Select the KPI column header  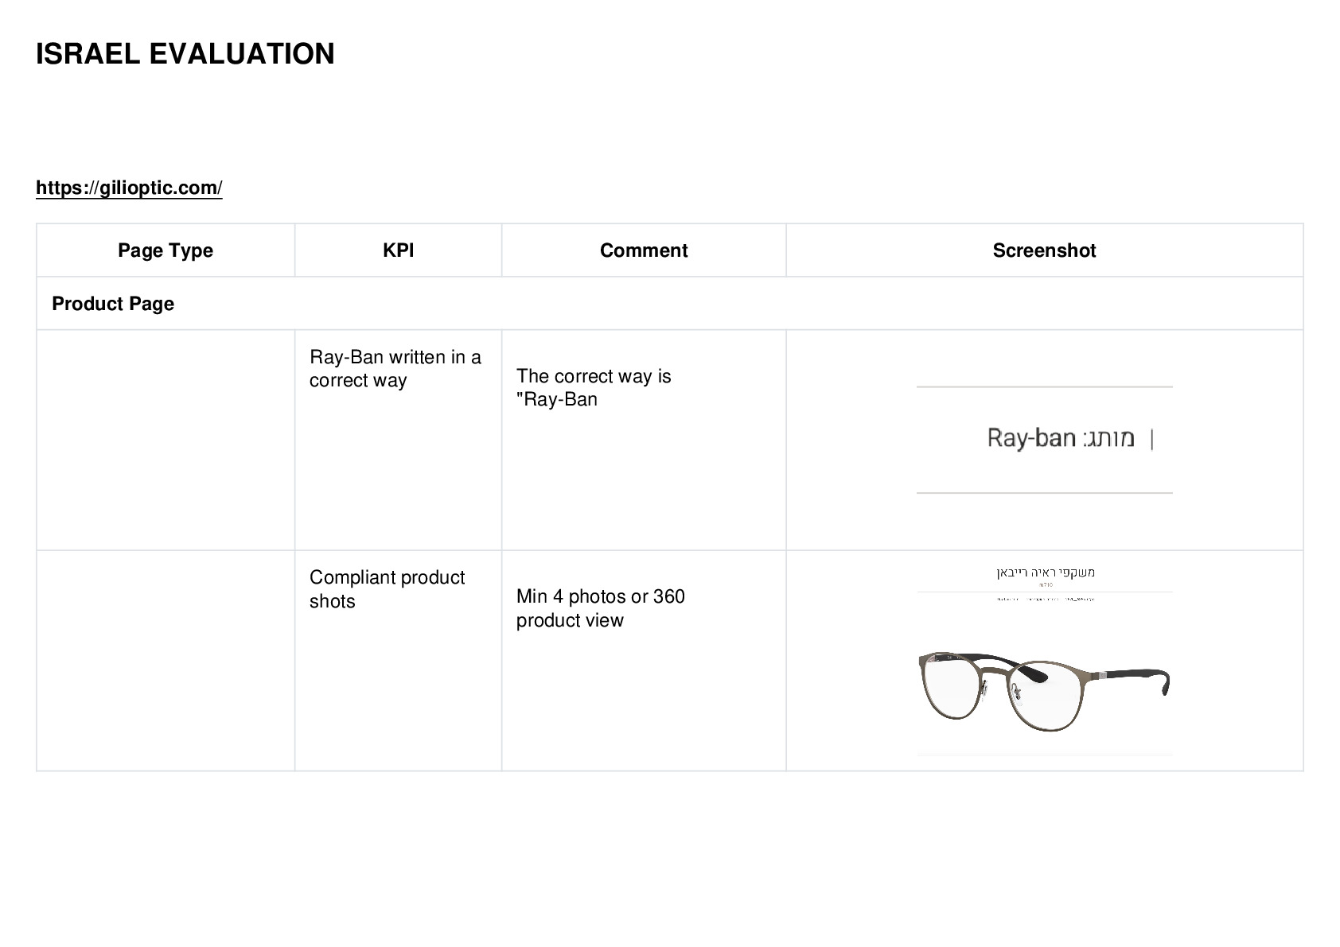coord(398,250)
